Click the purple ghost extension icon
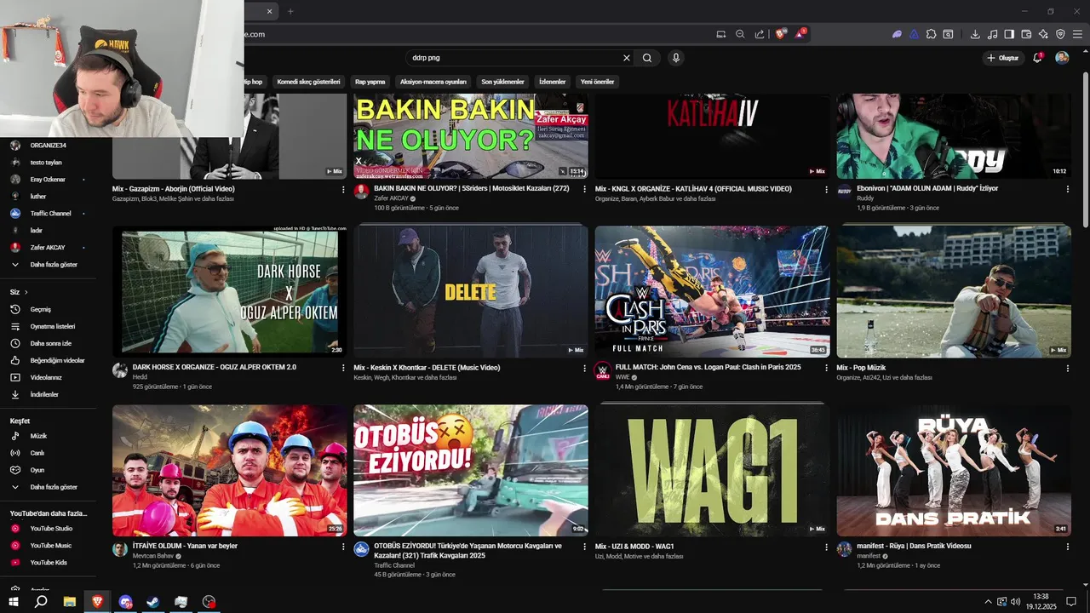Screen dimensions: 1090x613 coord(897,34)
